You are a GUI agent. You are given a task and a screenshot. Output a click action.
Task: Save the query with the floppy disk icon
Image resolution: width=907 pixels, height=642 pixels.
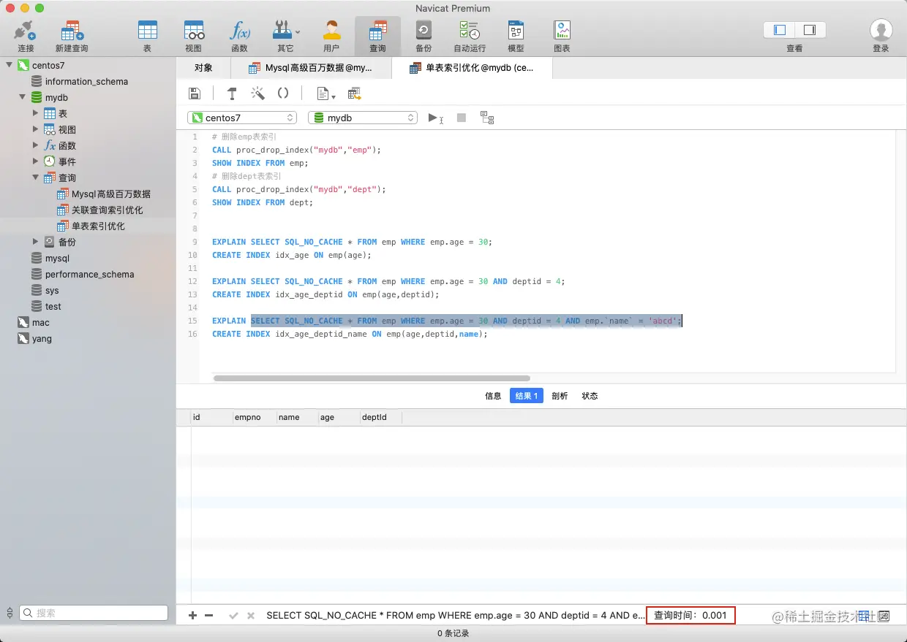[x=195, y=93]
